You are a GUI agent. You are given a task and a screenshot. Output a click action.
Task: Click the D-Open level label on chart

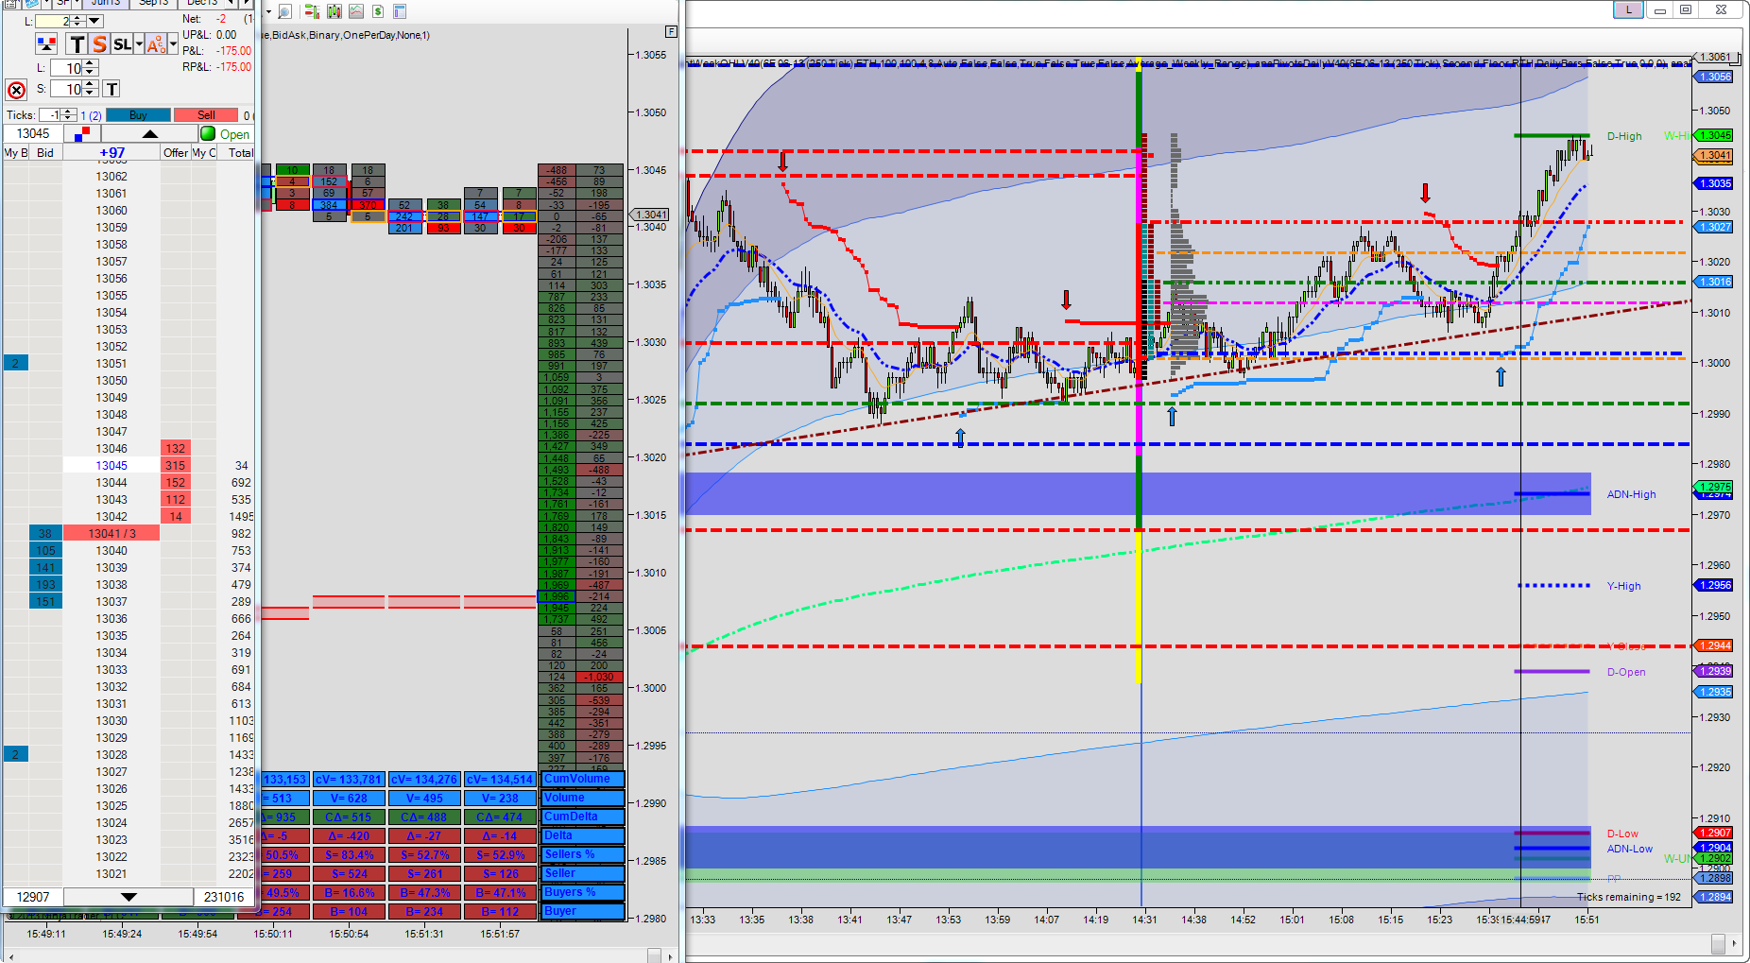1626,672
